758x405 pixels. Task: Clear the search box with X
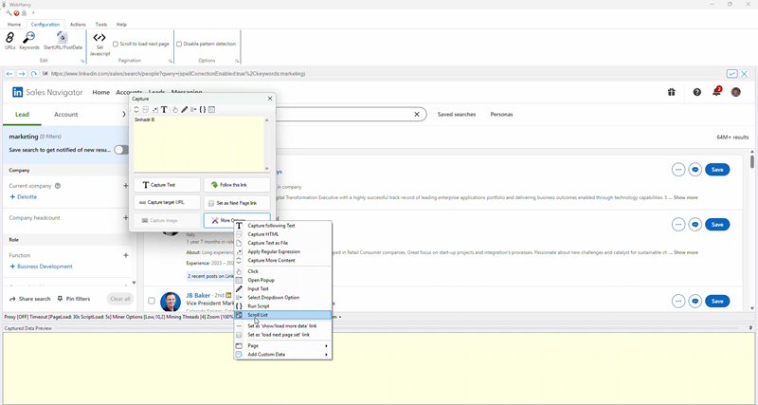pos(417,115)
